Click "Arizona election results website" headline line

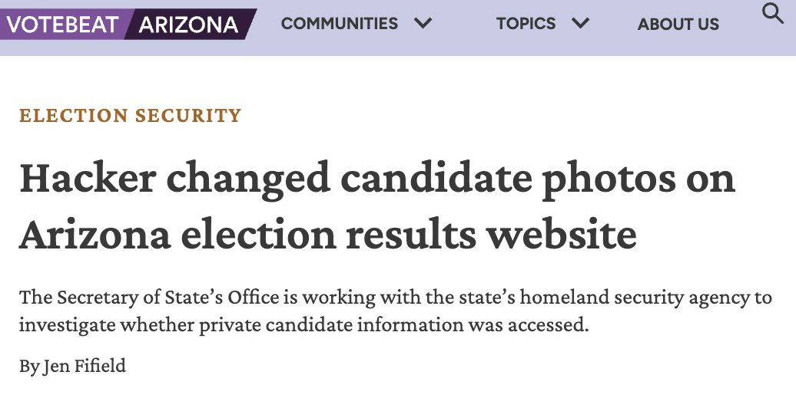tap(328, 234)
